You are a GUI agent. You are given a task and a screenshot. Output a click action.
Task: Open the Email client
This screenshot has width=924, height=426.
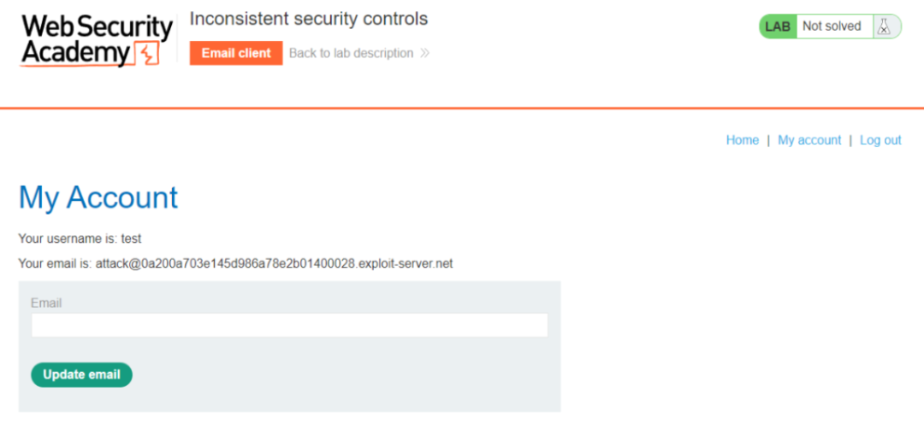click(236, 53)
